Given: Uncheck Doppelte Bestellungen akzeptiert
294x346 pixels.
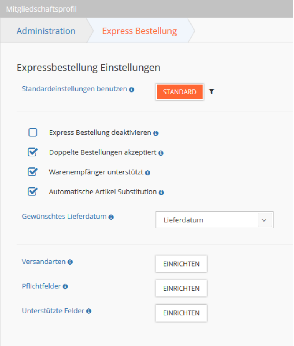Looking at the screenshot, I should pos(33,152).
